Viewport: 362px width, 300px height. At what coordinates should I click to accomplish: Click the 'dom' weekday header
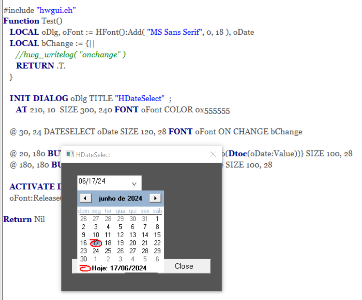(x=83, y=211)
